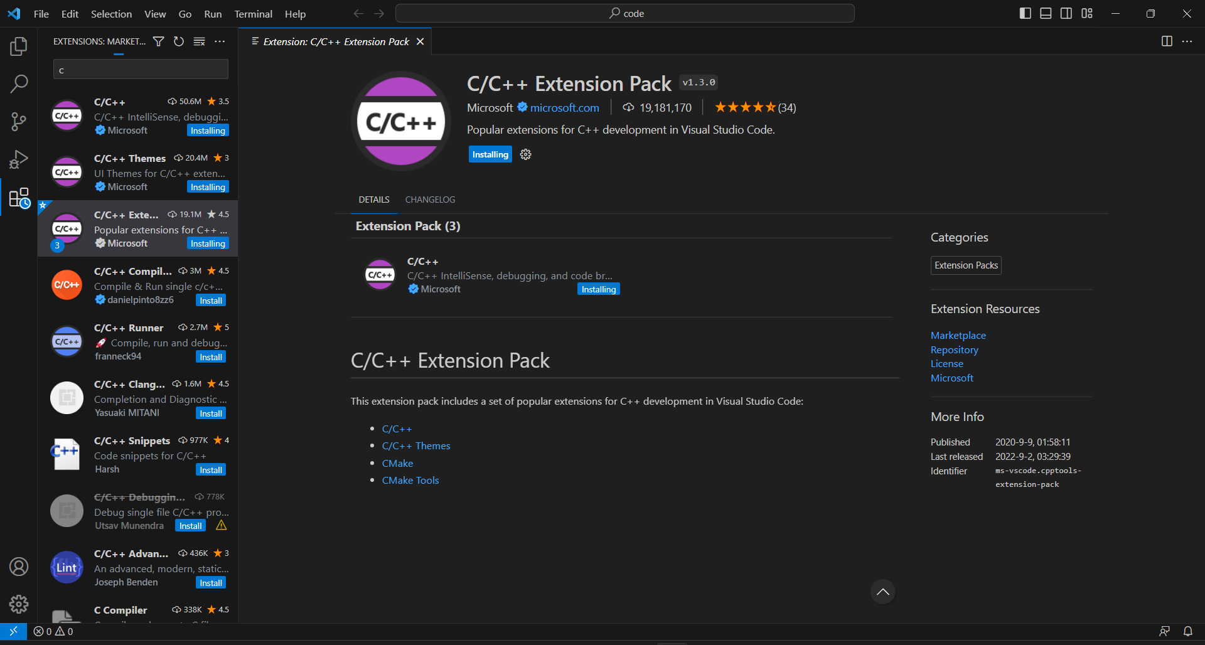Open the Search view in activity bar

[x=19, y=83]
